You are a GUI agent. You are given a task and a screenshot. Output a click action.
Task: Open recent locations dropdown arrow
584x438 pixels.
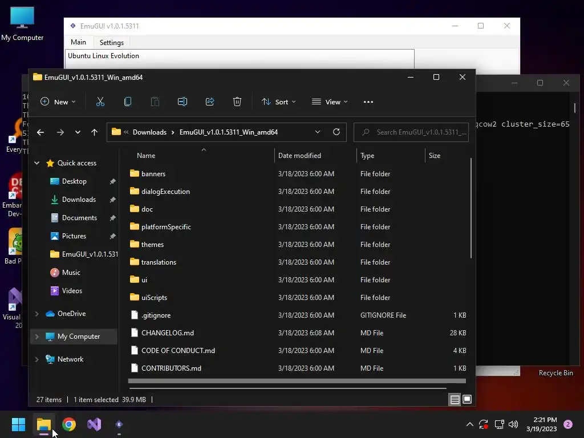click(x=78, y=132)
